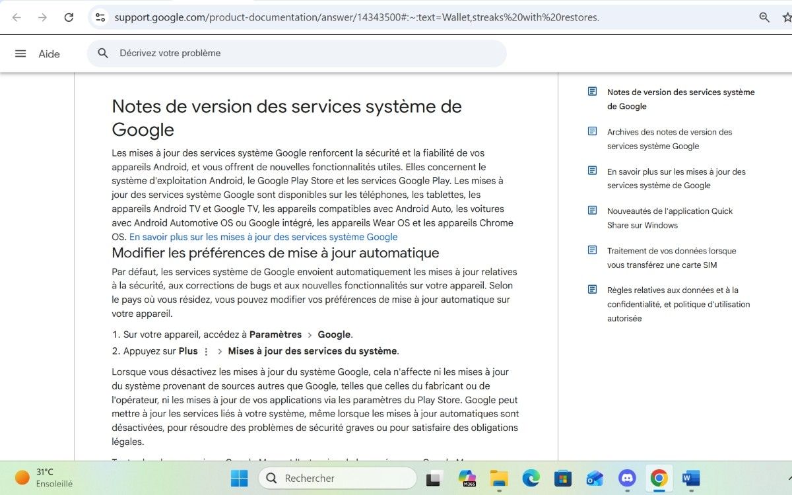Open sidebar Traitement de vos données carte SIM
Screen dimensions: 792x495
pyautogui.click(x=672, y=257)
